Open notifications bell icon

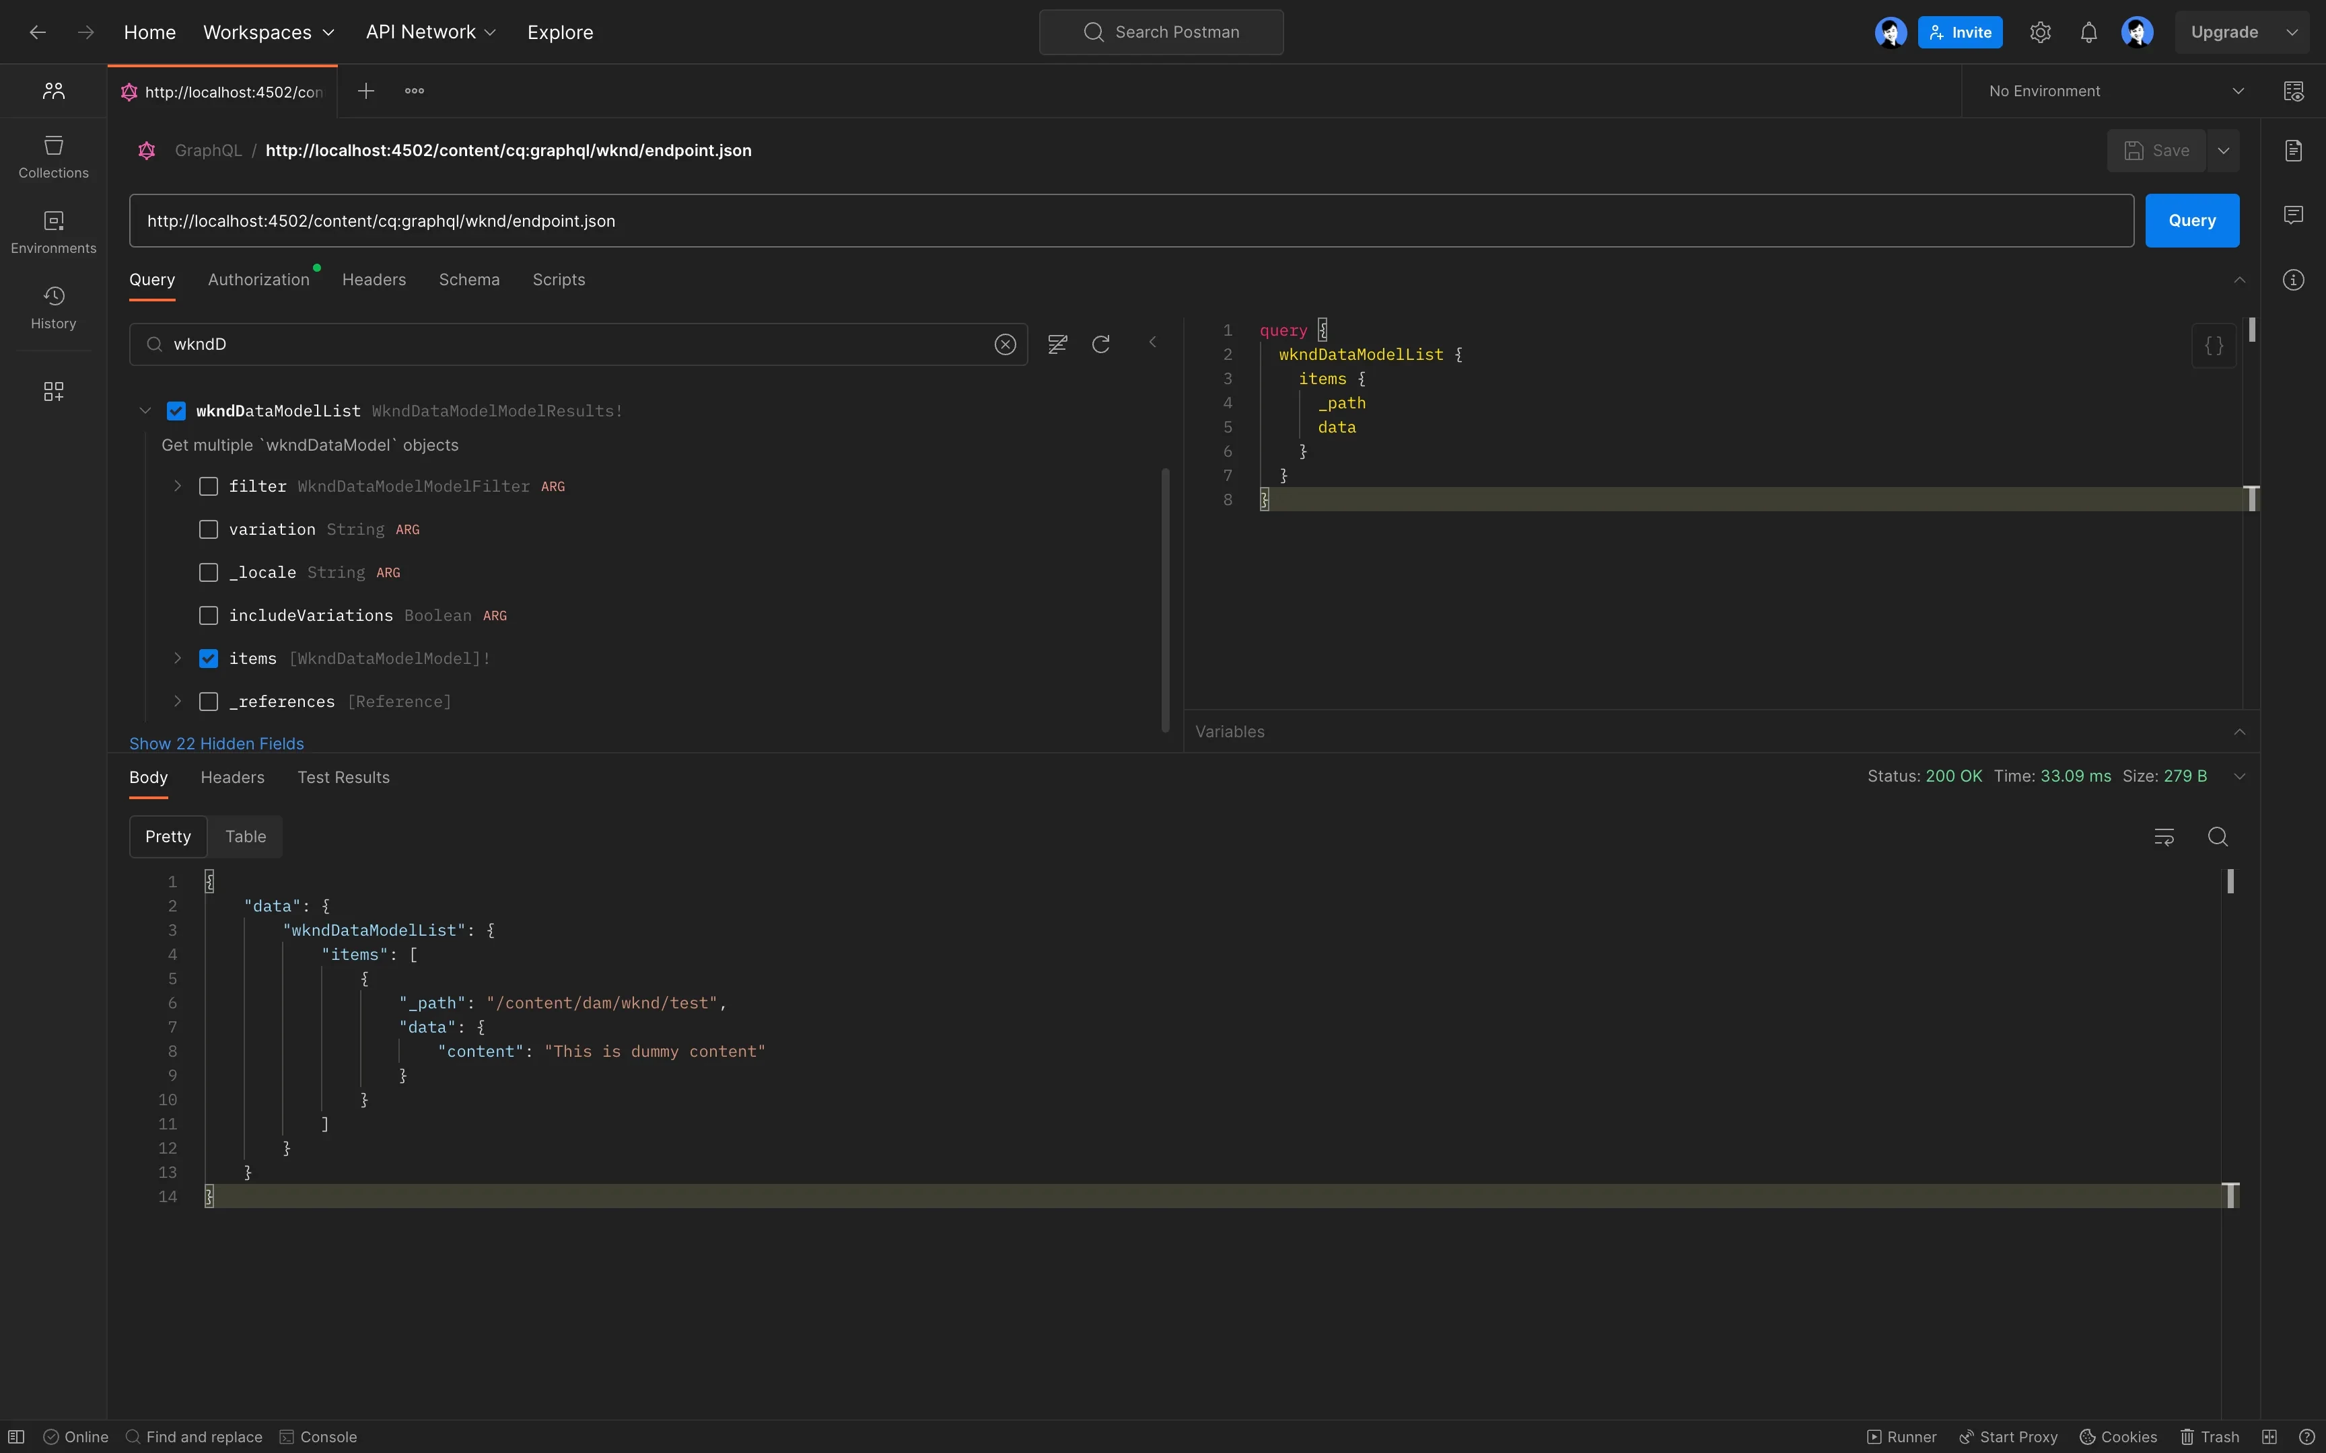(x=2088, y=33)
